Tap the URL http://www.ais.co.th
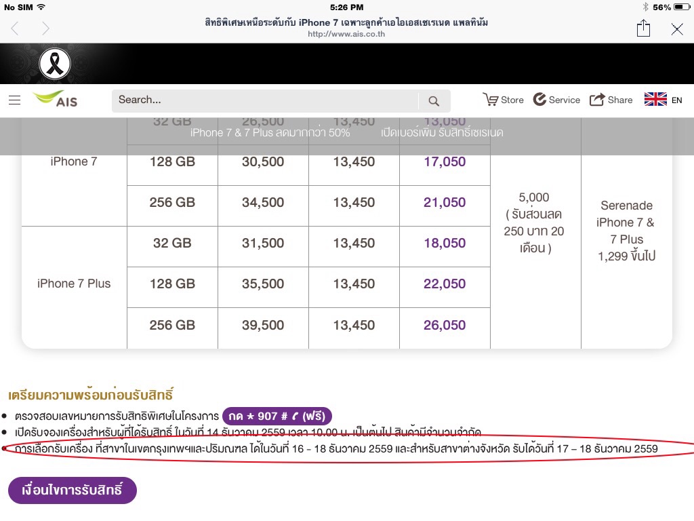694x521 pixels. click(346, 34)
